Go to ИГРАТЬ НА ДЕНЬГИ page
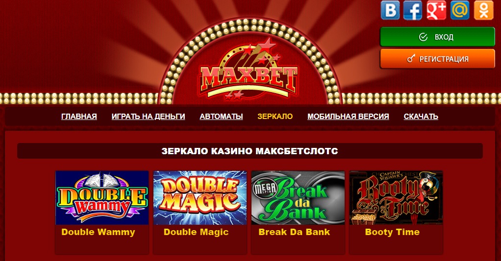The width and height of the screenshot is (501, 261). point(148,117)
